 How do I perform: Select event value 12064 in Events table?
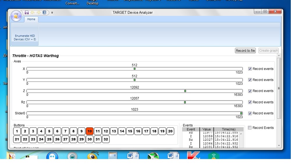207,143
